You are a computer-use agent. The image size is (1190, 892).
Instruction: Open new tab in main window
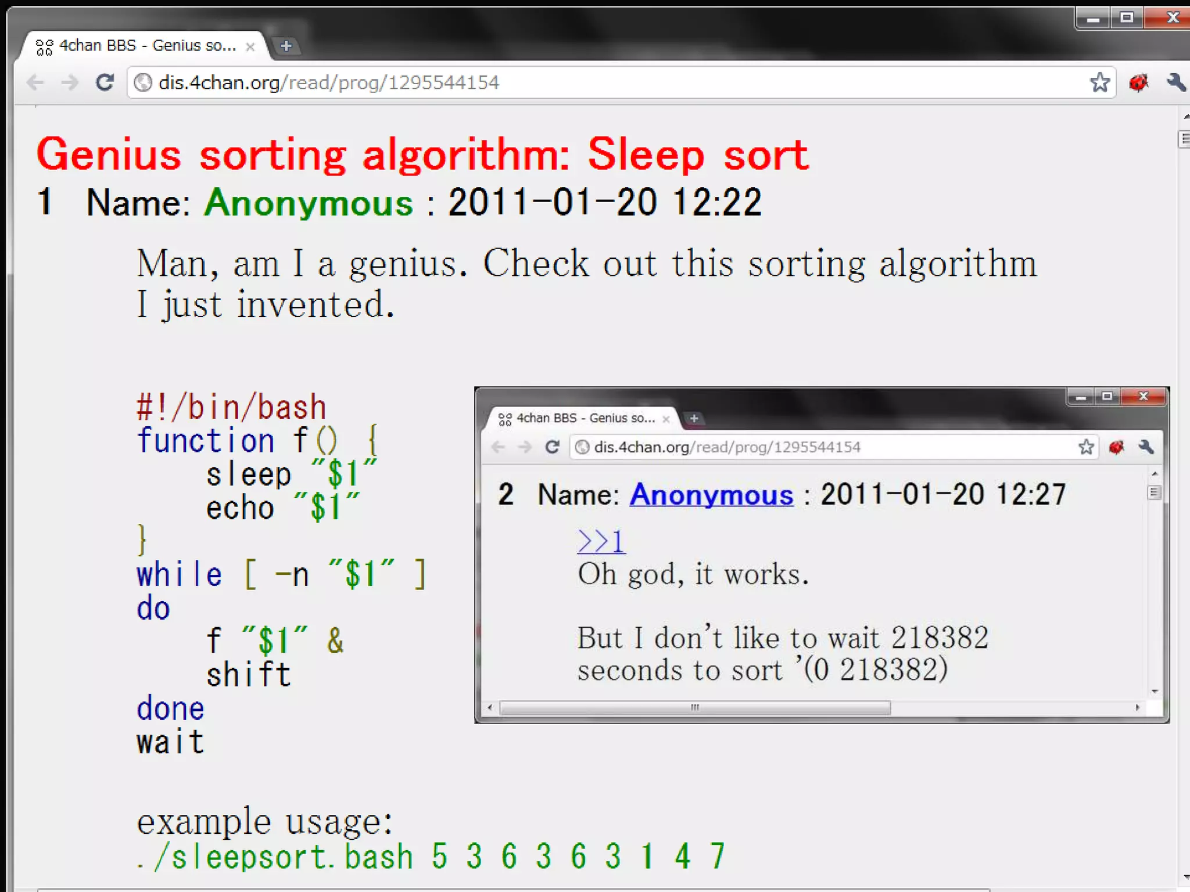pos(286,46)
